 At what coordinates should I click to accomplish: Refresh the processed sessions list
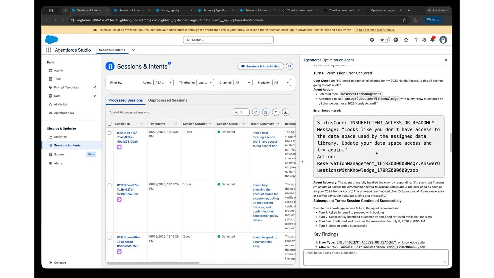pyautogui.click(x=256, y=112)
